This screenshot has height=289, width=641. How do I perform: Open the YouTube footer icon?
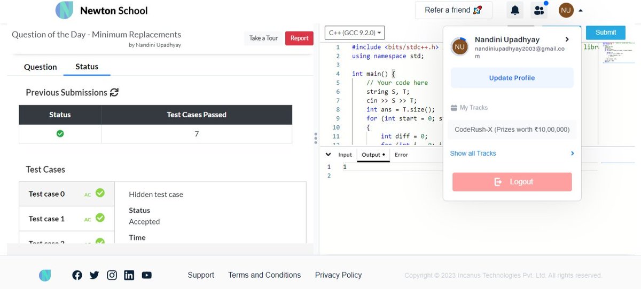click(x=146, y=275)
